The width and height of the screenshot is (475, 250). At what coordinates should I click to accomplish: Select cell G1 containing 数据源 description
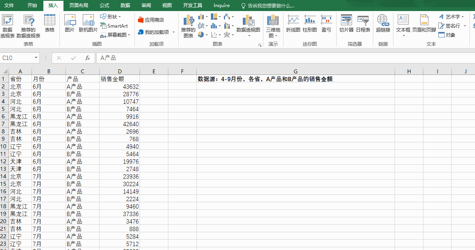(296, 79)
